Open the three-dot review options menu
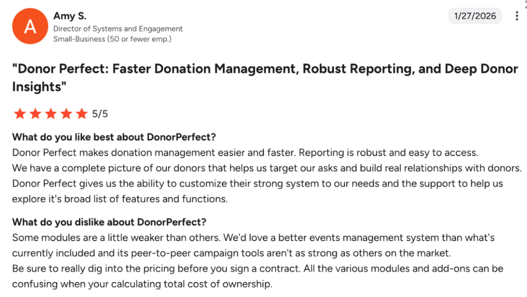The image size is (527, 297). tap(517, 17)
